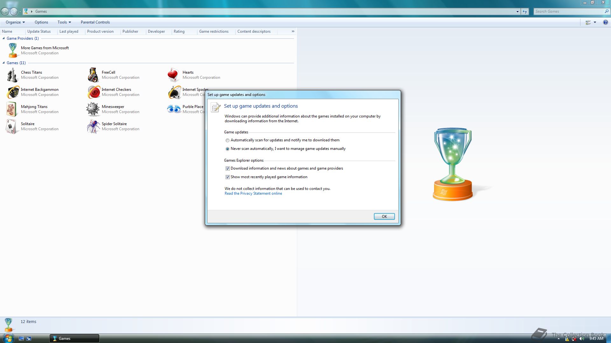Image resolution: width=611 pixels, height=343 pixels.
Task: Click the Show Desktop quick launch icon
Action: click(x=21, y=339)
